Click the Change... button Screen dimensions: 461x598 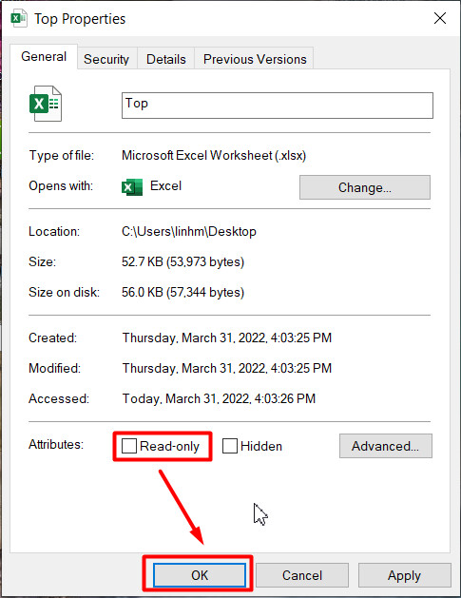tap(365, 187)
